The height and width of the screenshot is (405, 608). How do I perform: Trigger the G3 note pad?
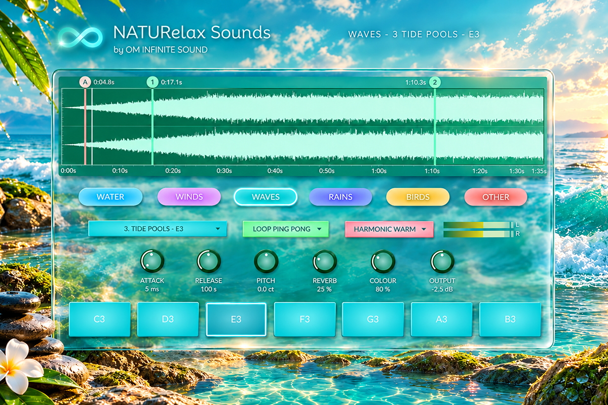[373, 319]
